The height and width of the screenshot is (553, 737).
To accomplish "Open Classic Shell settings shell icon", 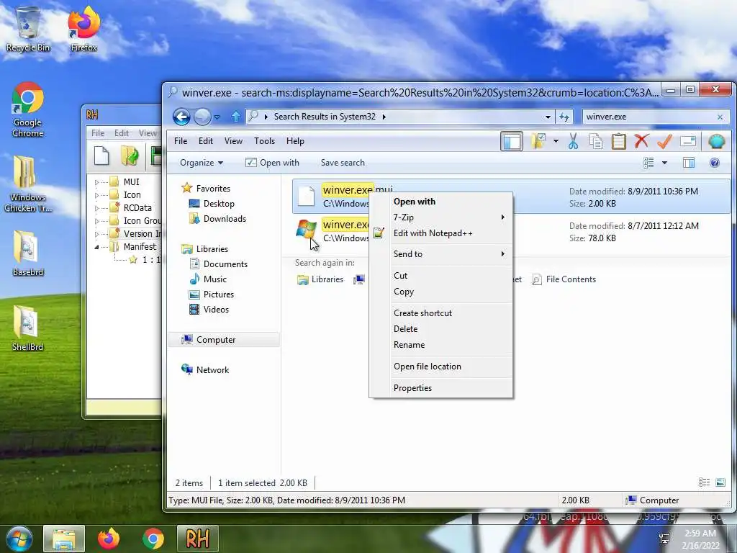I will [716, 141].
